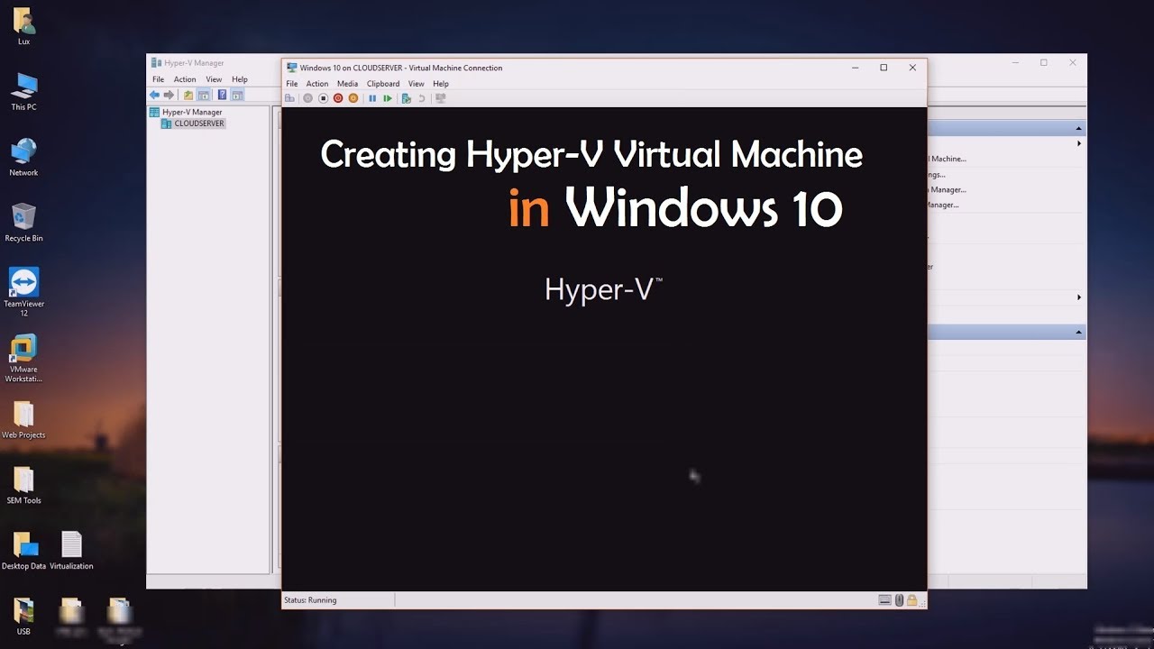The image size is (1154, 649).
Task: Click padlock icon in VM status bar
Action: tap(911, 600)
